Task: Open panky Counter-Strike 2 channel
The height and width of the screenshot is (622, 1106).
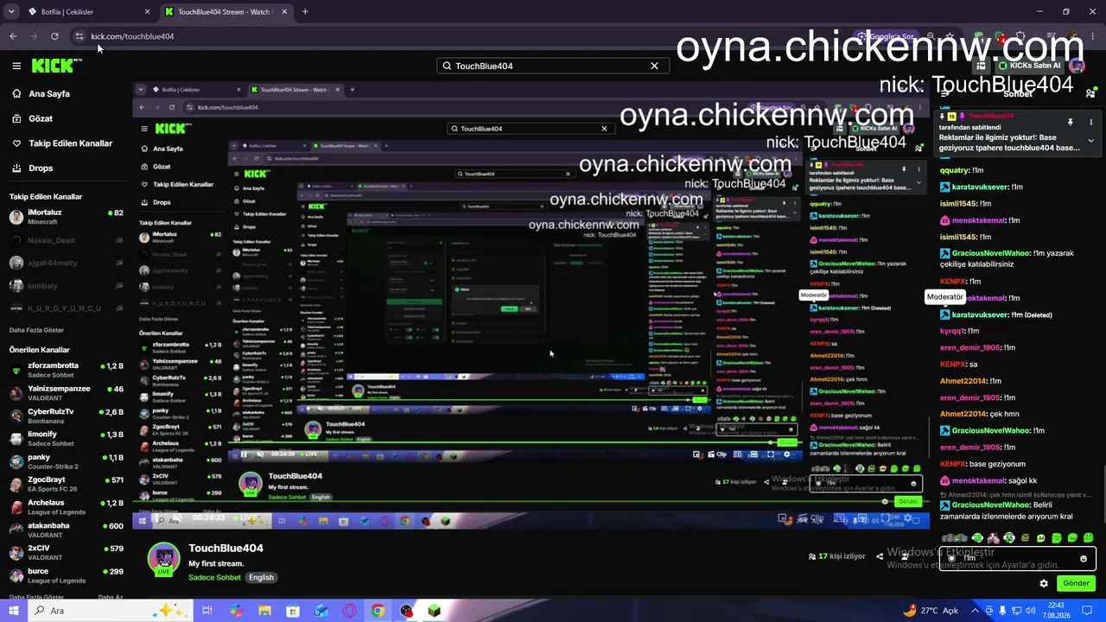Action: (67, 461)
